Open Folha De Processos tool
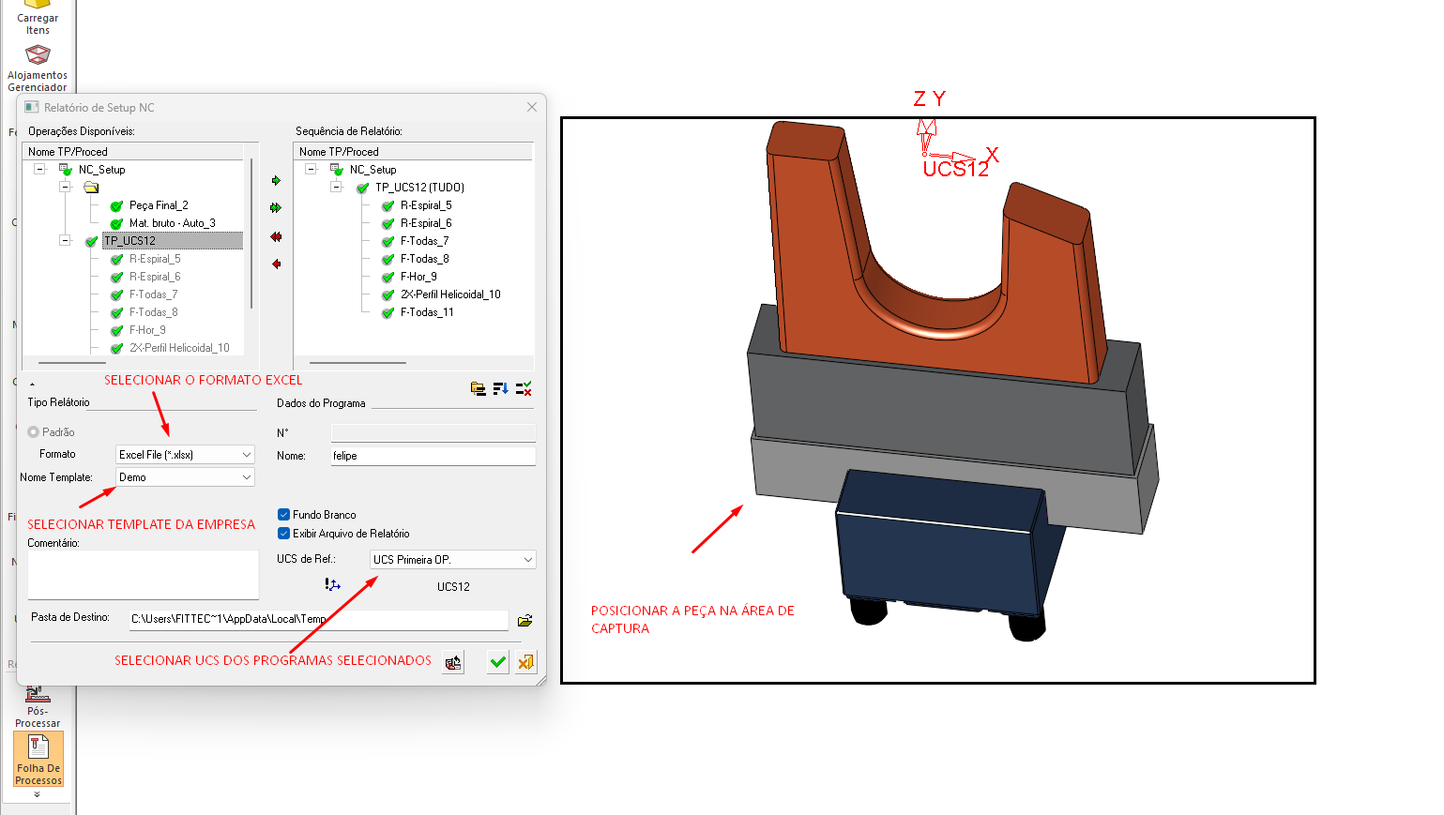The image size is (1444, 815). tap(38, 759)
